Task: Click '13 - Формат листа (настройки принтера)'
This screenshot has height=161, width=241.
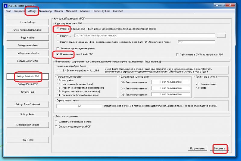Action: [79, 91]
